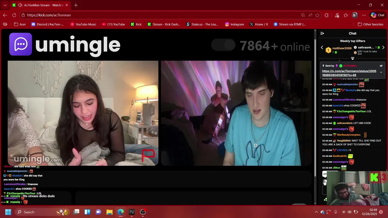Click username WarReadyComplex in chat
The width and height of the screenshot is (388, 218).
click(x=349, y=135)
